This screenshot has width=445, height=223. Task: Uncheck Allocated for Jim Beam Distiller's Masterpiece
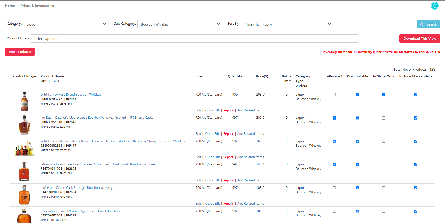334,118
